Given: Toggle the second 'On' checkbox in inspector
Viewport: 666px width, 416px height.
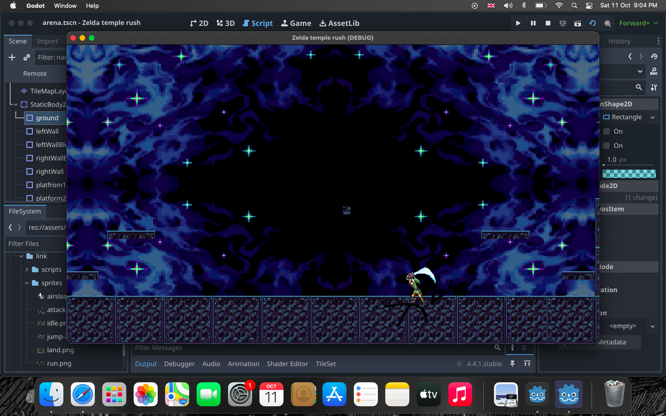Looking at the screenshot, I should [606, 146].
